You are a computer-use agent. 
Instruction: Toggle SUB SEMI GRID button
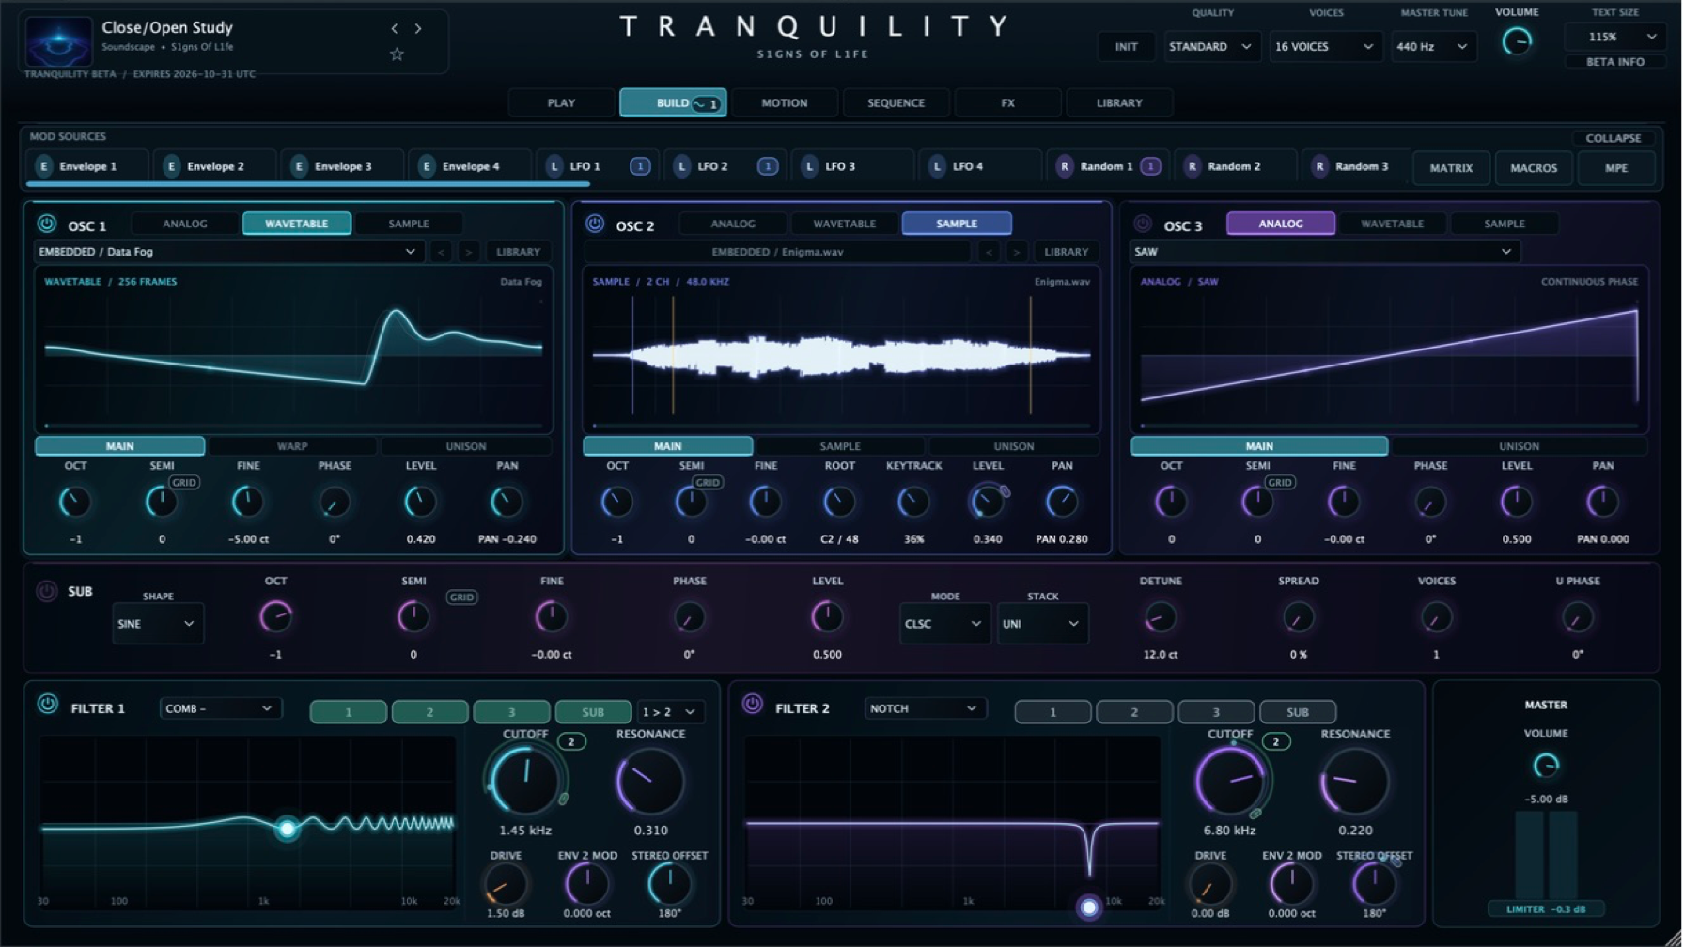(x=460, y=597)
